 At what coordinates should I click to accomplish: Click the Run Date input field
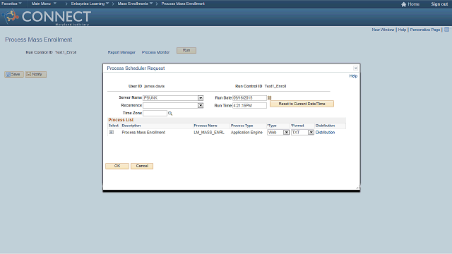pos(249,98)
